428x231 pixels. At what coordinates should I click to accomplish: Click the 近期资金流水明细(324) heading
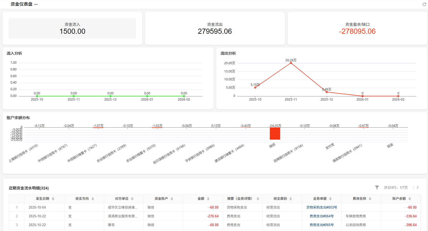coord(29,188)
